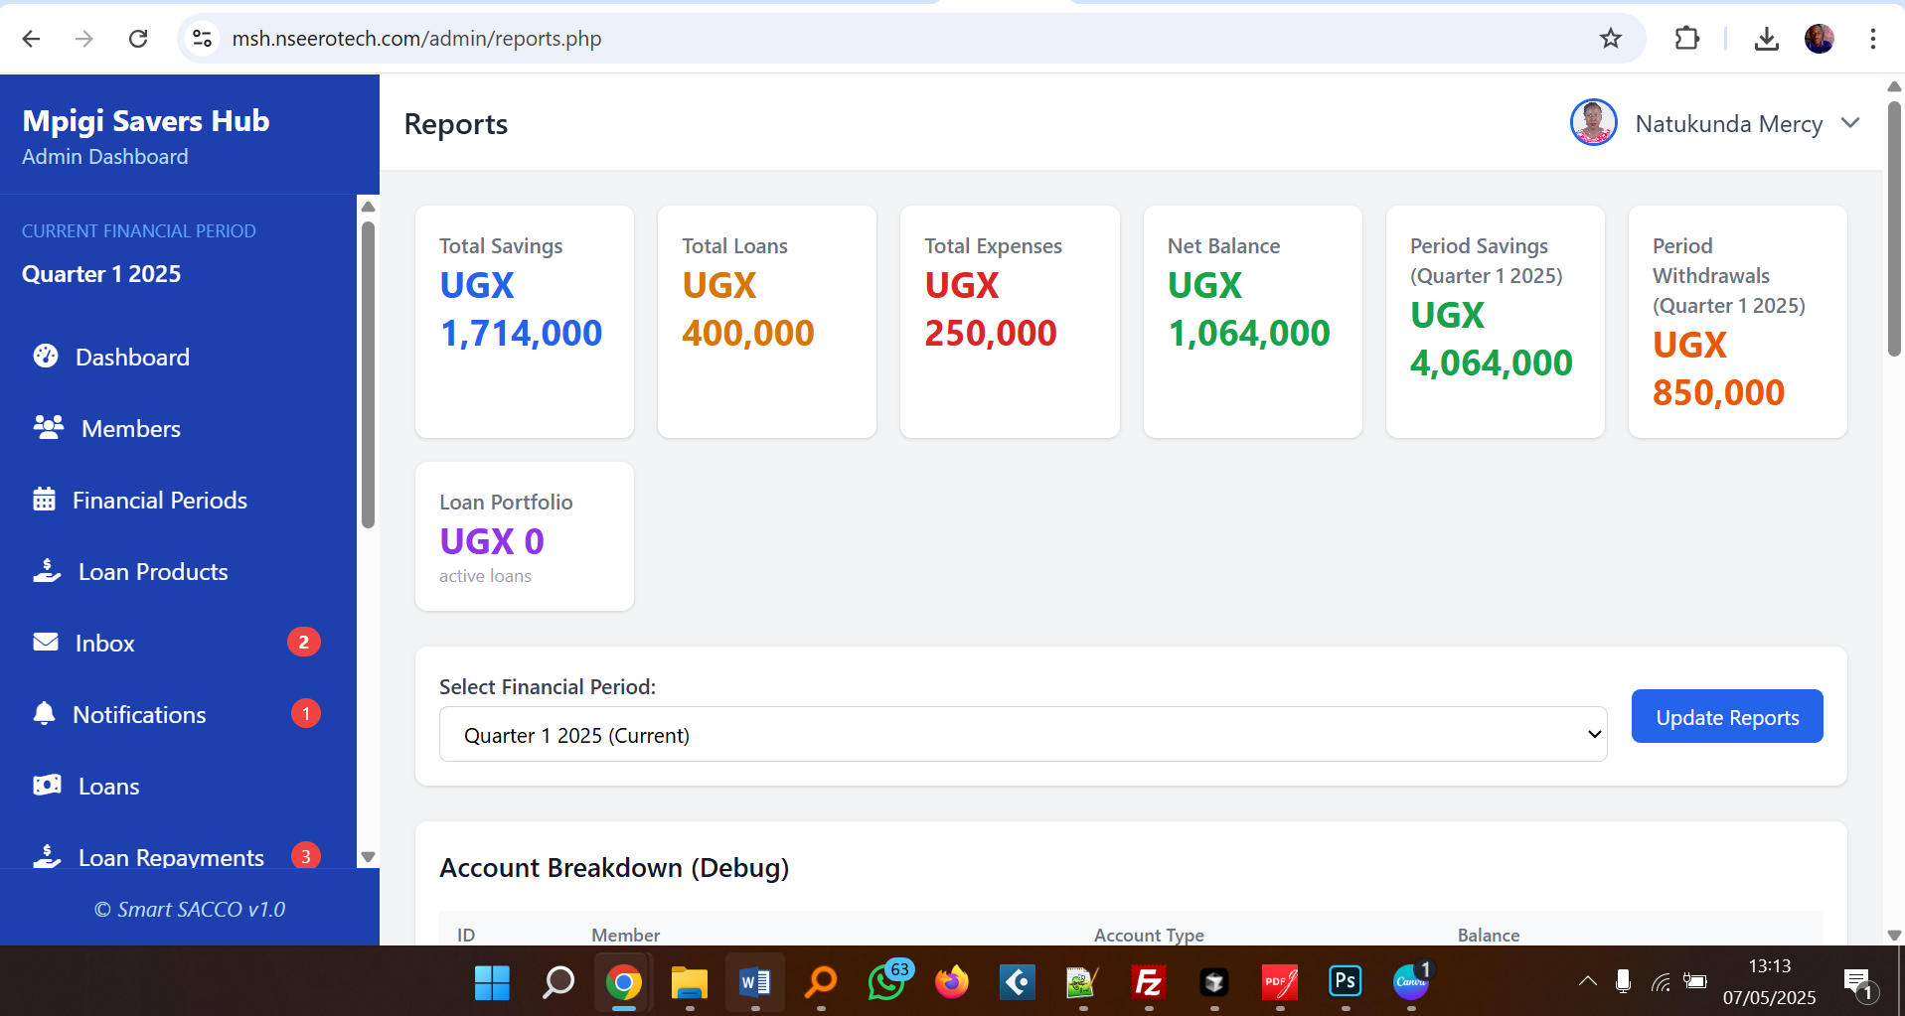Open Loan Repayments in sidebar
The width and height of the screenshot is (1905, 1016).
click(171, 856)
